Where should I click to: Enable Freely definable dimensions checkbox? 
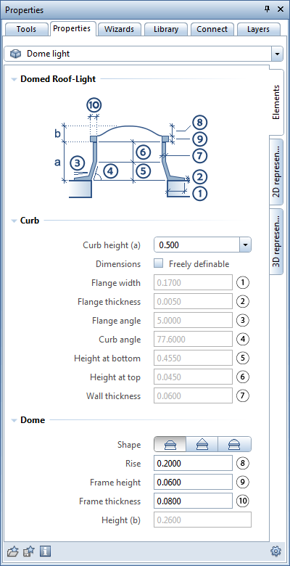coord(158,264)
